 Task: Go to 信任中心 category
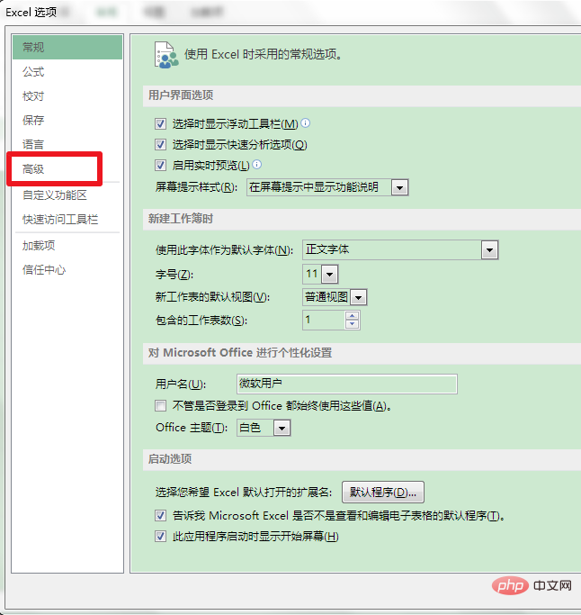(x=67, y=270)
